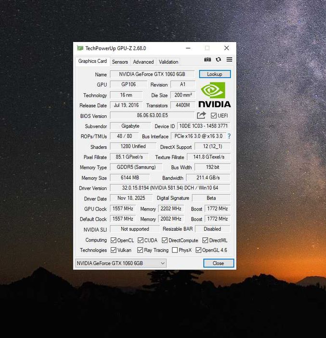
Task: Toggle the OpenCL checkbox
Action: 113,240
